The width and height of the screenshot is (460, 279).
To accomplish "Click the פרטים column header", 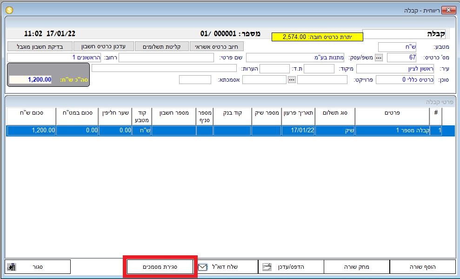I will point(392,116).
